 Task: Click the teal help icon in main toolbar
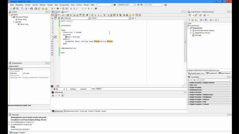(x=96, y=9)
